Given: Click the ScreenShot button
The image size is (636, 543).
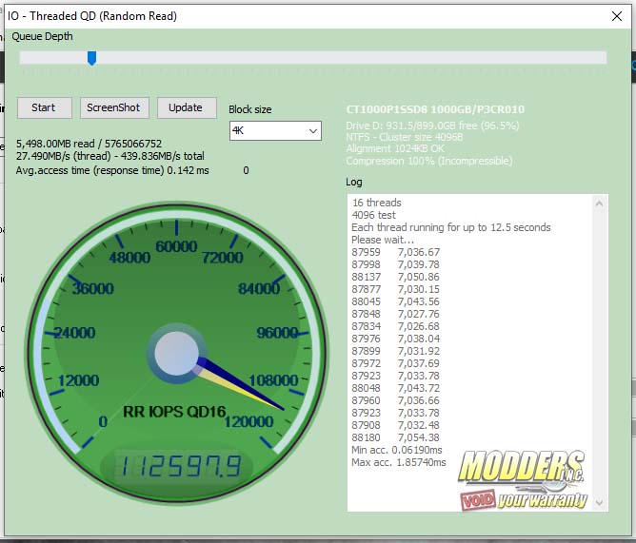Looking at the screenshot, I should point(114,107).
